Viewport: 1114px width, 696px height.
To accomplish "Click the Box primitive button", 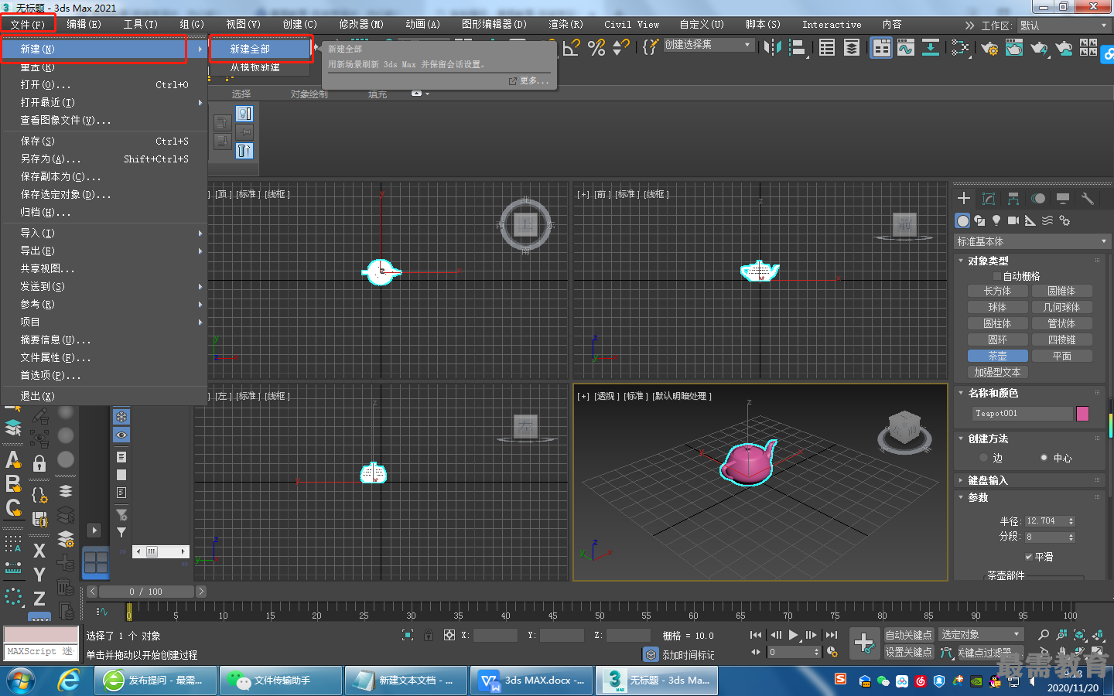I will coord(997,291).
